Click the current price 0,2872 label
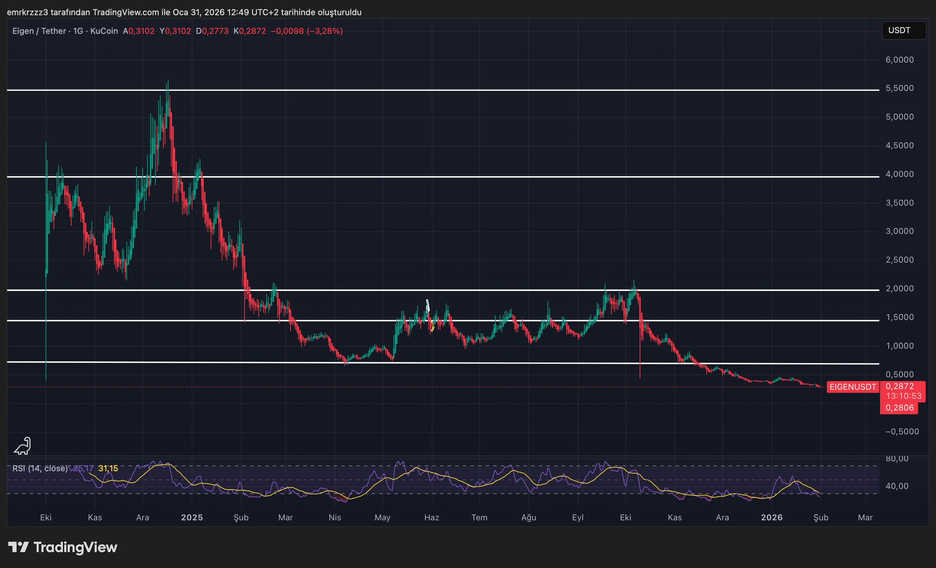936x568 pixels. tap(899, 386)
